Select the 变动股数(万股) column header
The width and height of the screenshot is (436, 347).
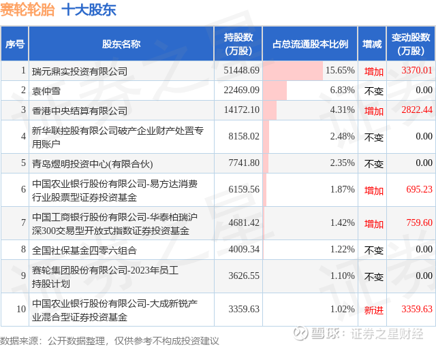pos(411,44)
